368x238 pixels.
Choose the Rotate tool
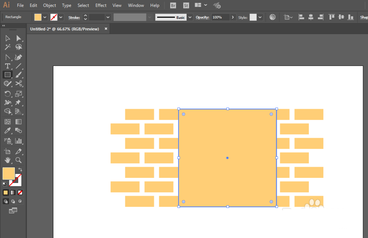coord(7,94)
